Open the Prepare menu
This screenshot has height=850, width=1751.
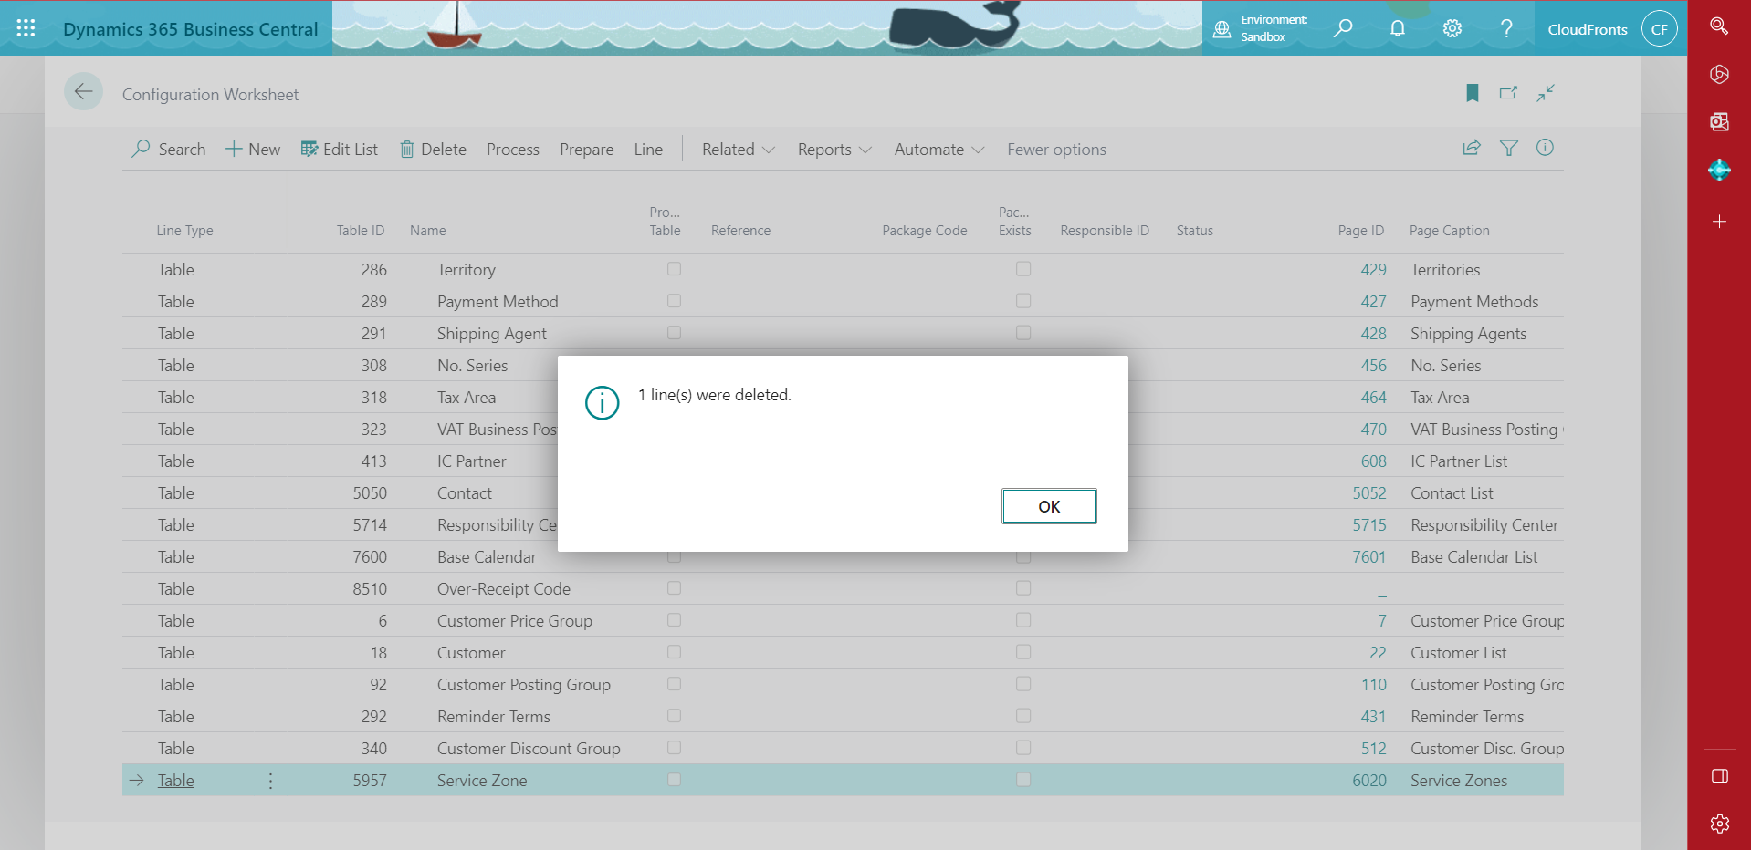click(586, 150)
